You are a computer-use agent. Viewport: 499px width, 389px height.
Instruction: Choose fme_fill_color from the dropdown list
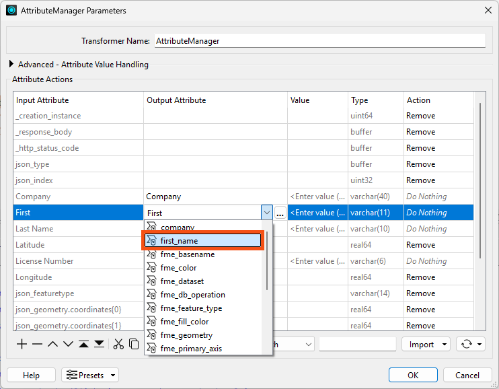coord(202,322)
